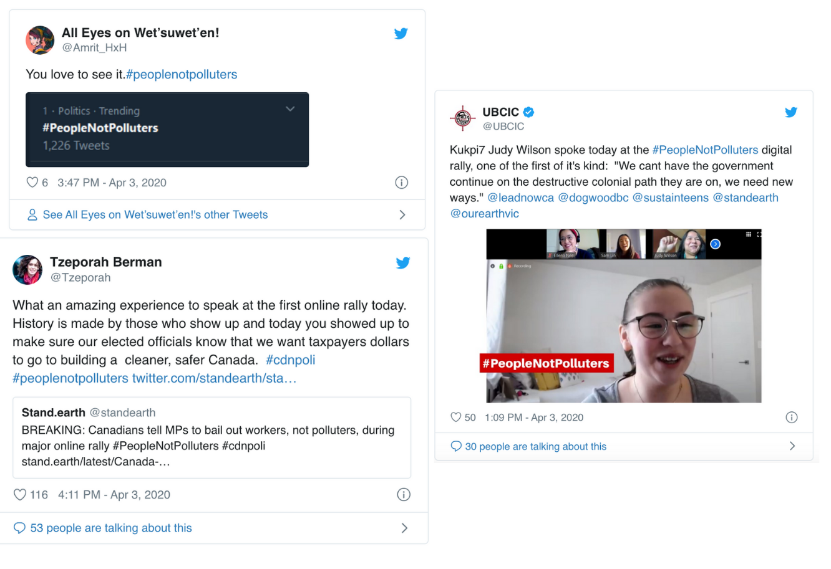Click Tzeporah Berman's profile avatar
Screen dimensions: 831x569
(27, 270)
